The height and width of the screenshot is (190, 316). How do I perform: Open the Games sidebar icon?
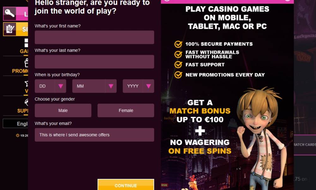tap(26, 43)
